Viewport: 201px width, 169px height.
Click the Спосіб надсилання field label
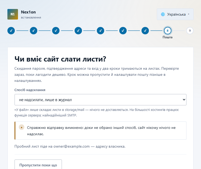30,90
